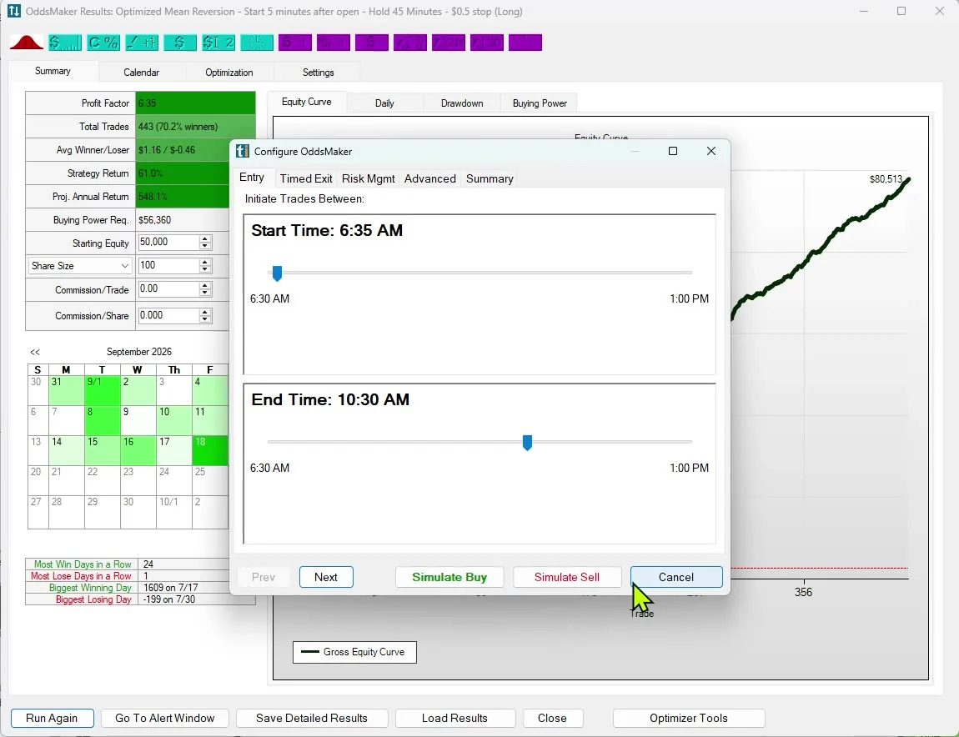959x737 pixels.
Task: Click the Close button at the bottom
Action: click(552, 718)
